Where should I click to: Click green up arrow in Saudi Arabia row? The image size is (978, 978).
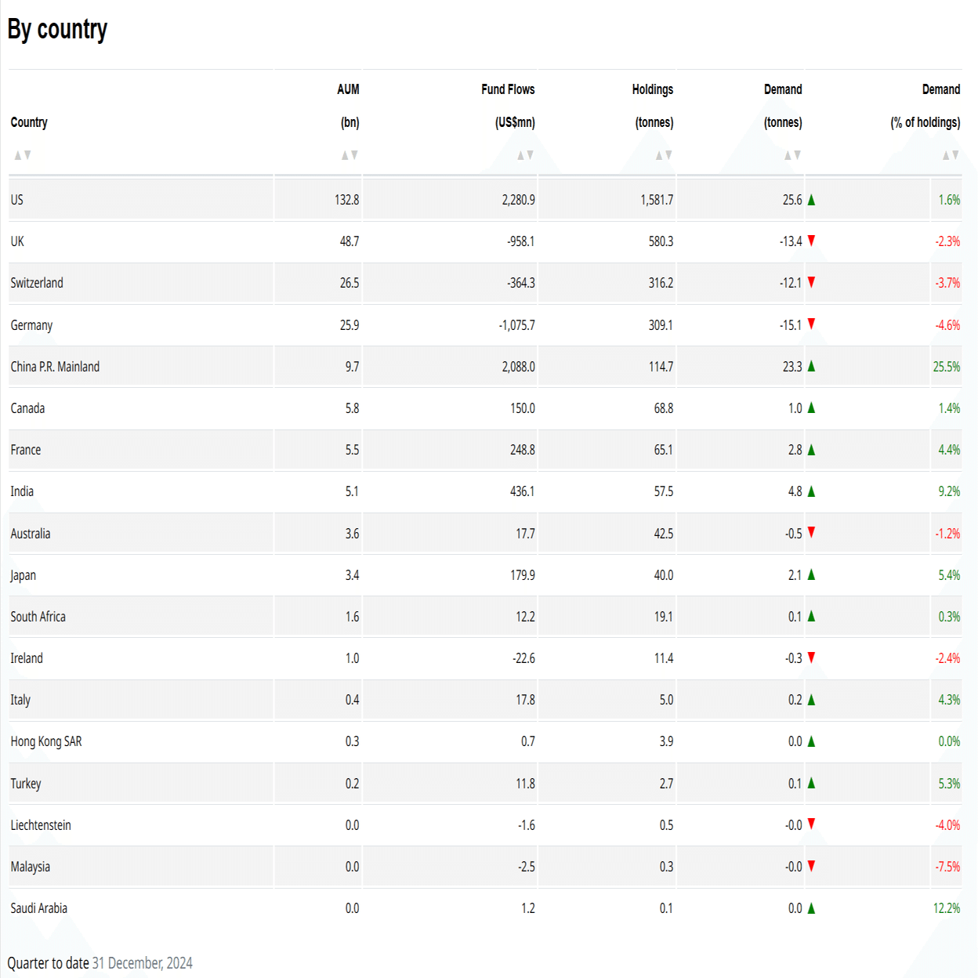point(811,908)
